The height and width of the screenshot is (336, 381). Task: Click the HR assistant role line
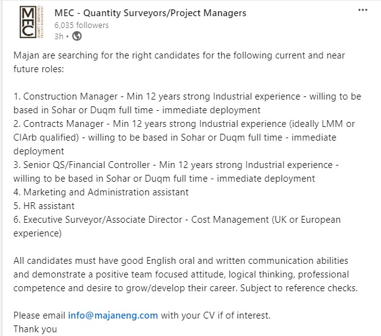(44, 206)
